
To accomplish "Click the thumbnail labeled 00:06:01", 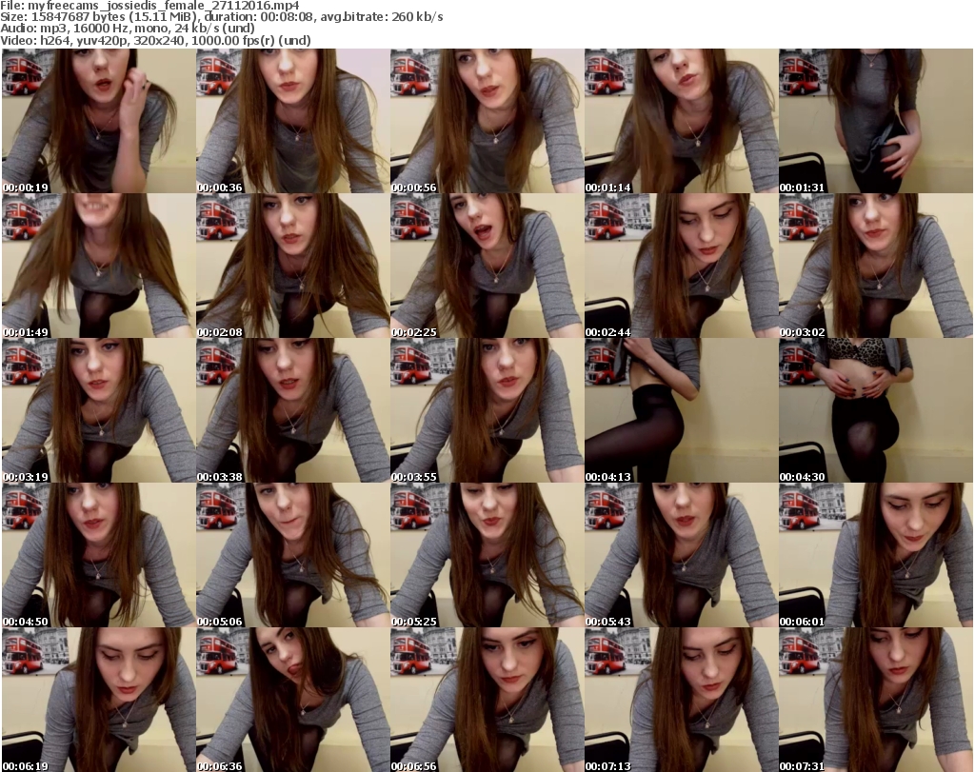I will pos(875,556).
